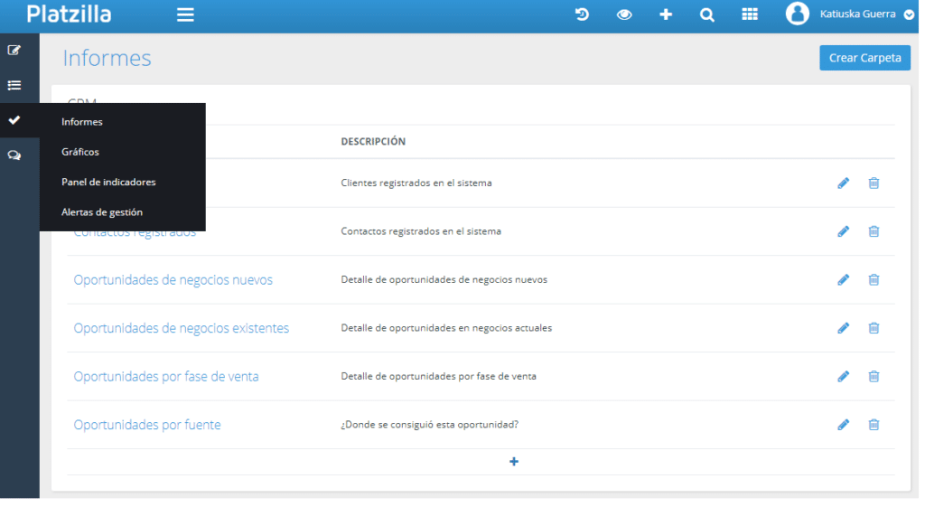The height and width of the screenshot is (507, 925).
Task: Open the search magnifier icon
Action: click(x=707, y=14)
